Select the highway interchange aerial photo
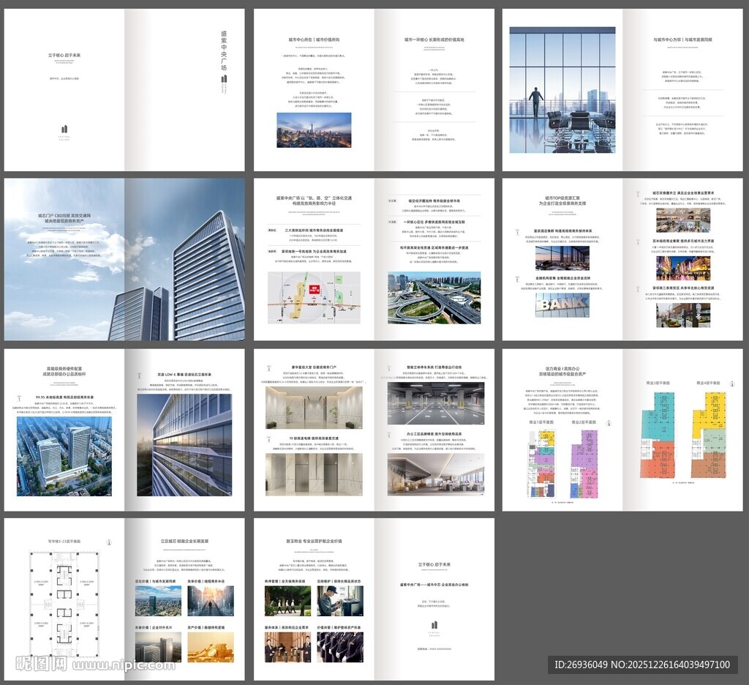The width and height of the screenshot is (749, 685). tap(434, 298)
